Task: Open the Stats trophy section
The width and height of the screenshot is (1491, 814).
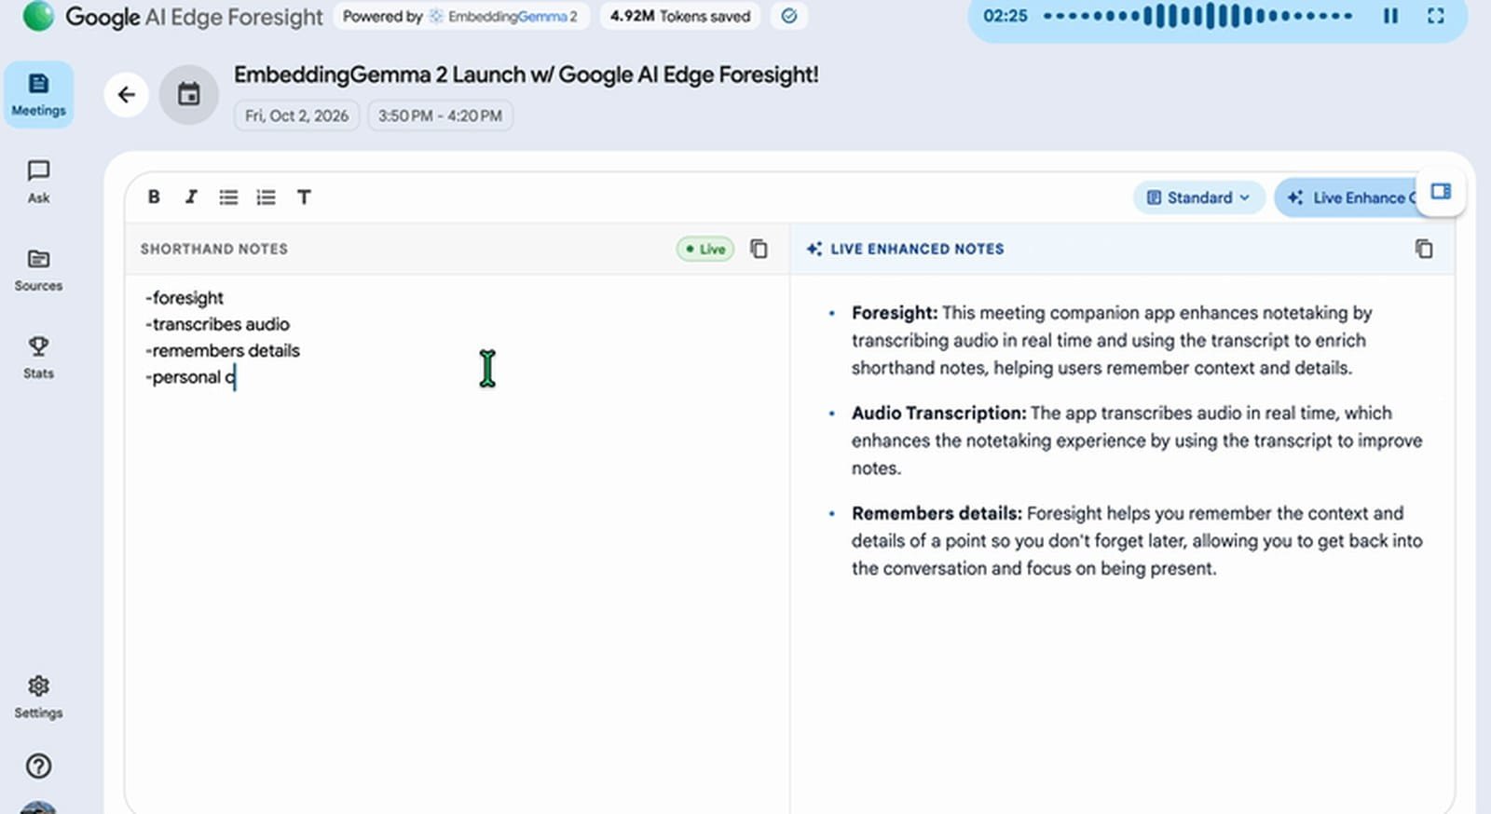Action: tap(38, 358)
